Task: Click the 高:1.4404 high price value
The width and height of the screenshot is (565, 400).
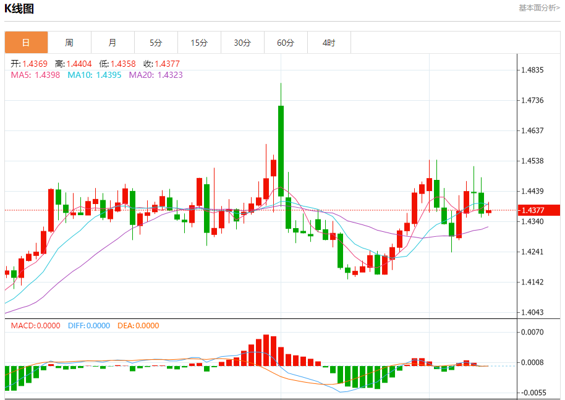Action: point(73,64)
